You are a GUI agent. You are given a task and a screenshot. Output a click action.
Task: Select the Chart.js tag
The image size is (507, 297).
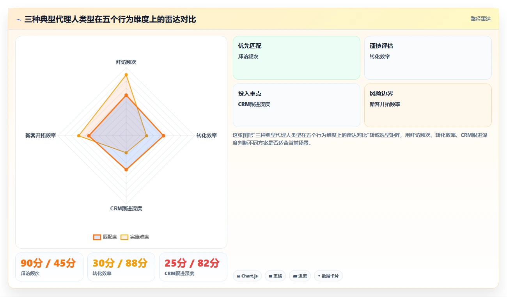click(x=247, y=276)
